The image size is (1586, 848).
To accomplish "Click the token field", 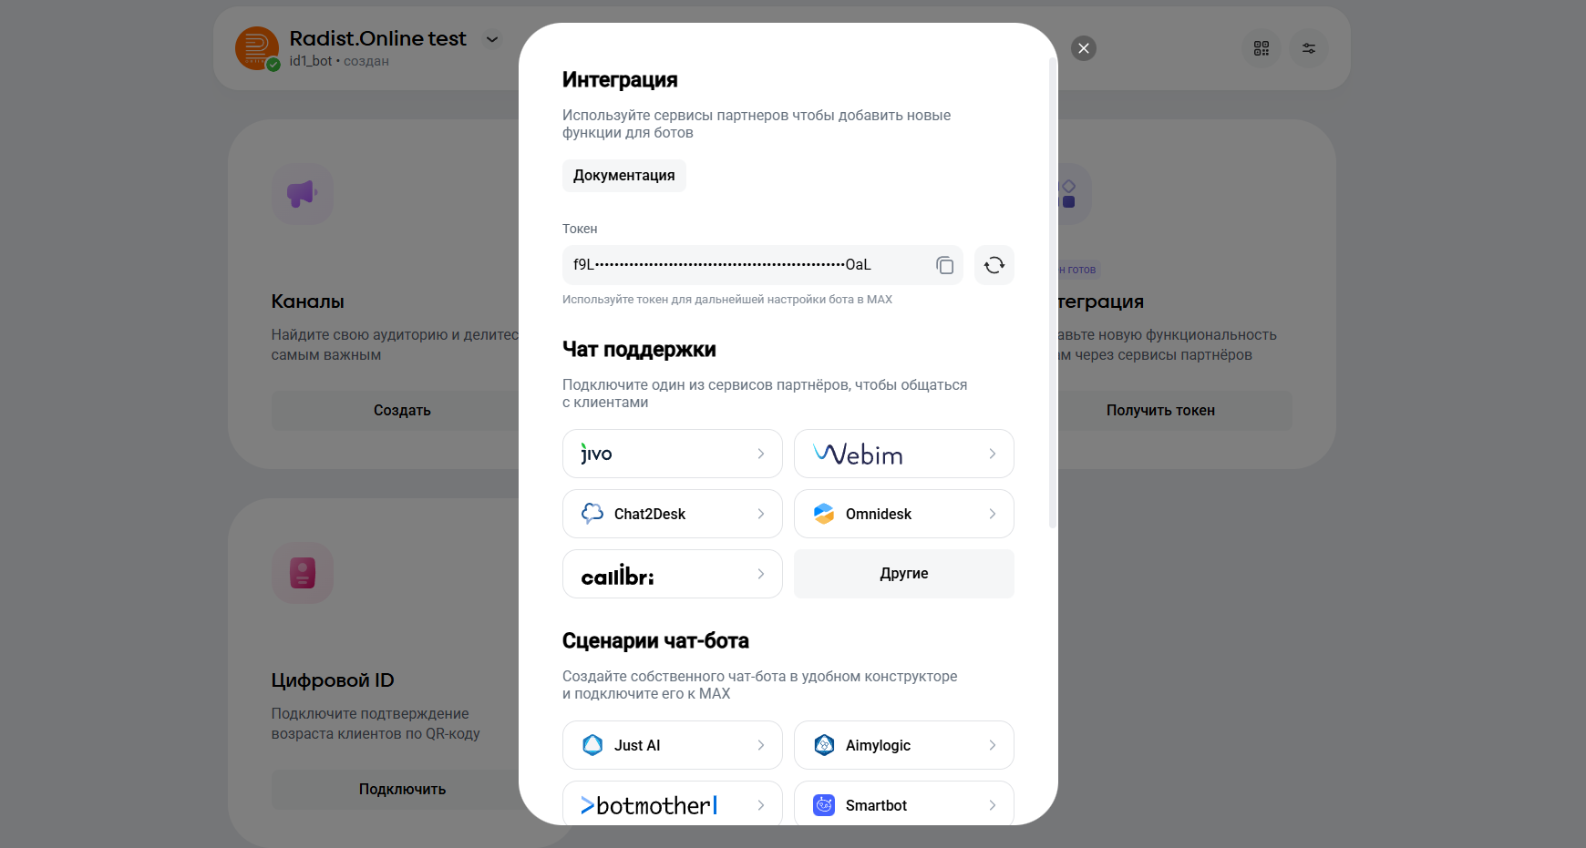I will point(743,265).
